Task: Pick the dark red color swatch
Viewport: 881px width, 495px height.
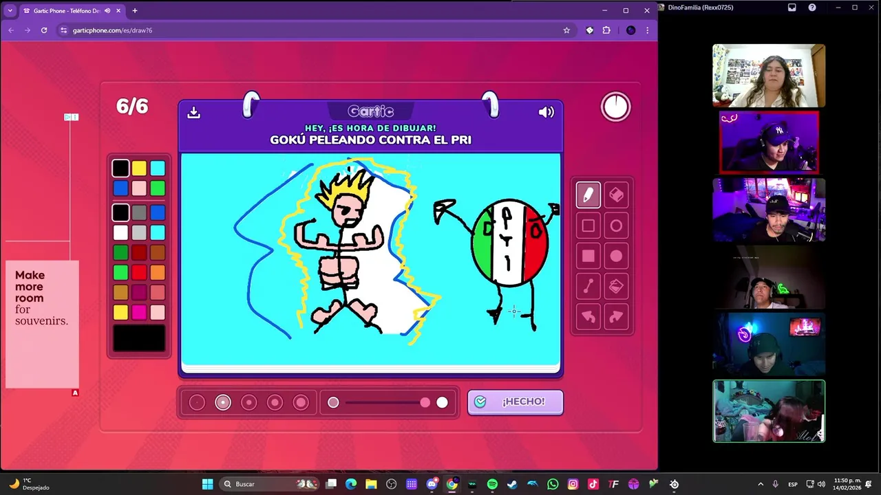Action: pos(139,253)
